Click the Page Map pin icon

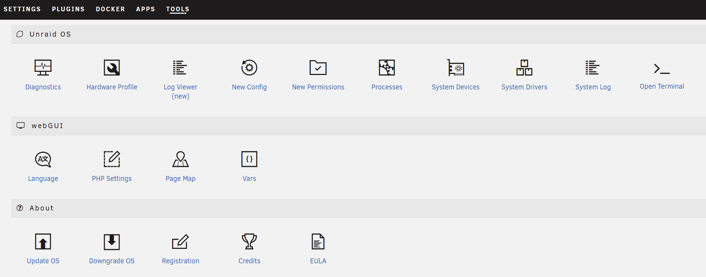(x=181, y=159)
